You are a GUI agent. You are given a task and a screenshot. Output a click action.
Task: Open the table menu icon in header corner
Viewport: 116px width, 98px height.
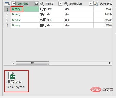tap(7, 4)
